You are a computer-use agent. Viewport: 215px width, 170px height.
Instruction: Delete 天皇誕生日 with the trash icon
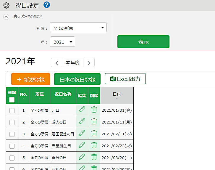click(94, 145)
